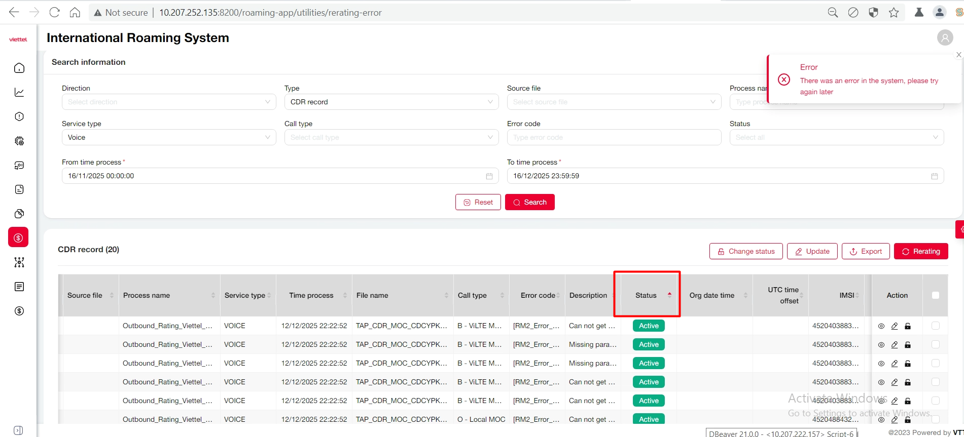Click the lock icon in first table row

[x=908, y=326]
